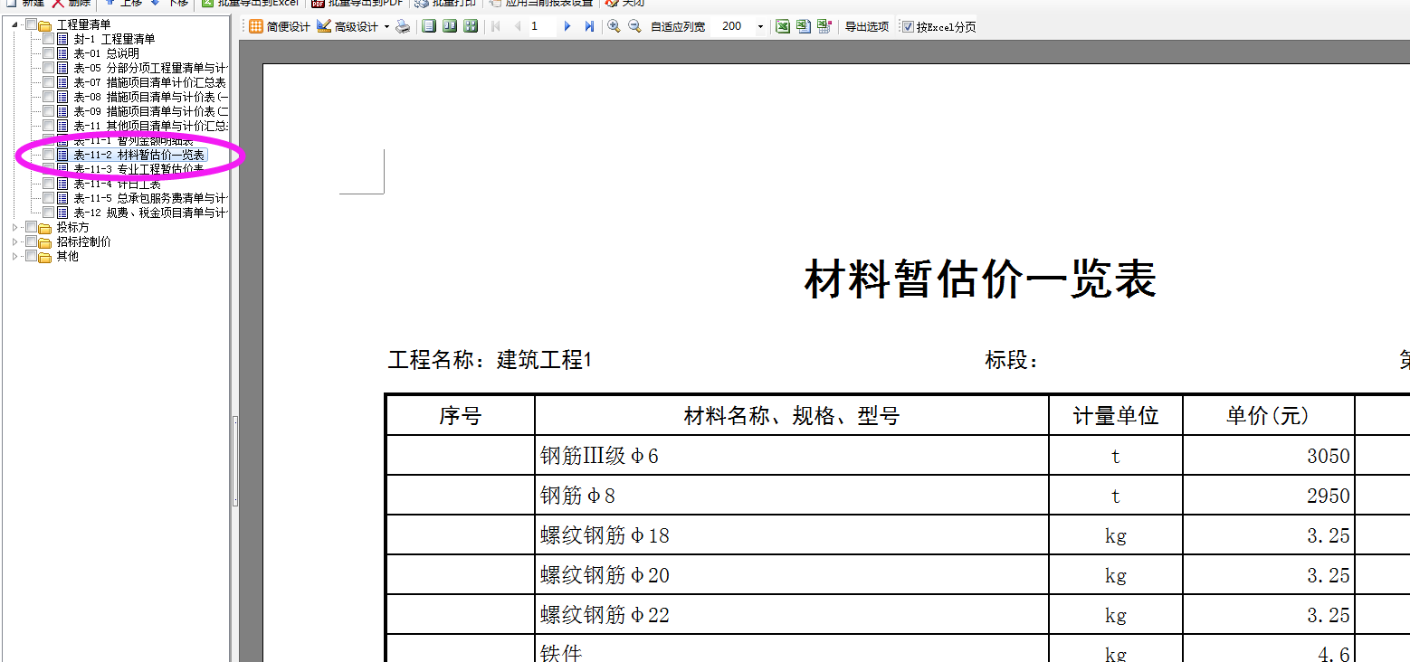The image size is (1410, 662).
Task: Click 批量打印 batch print
Action: click(x=445, y=4)
